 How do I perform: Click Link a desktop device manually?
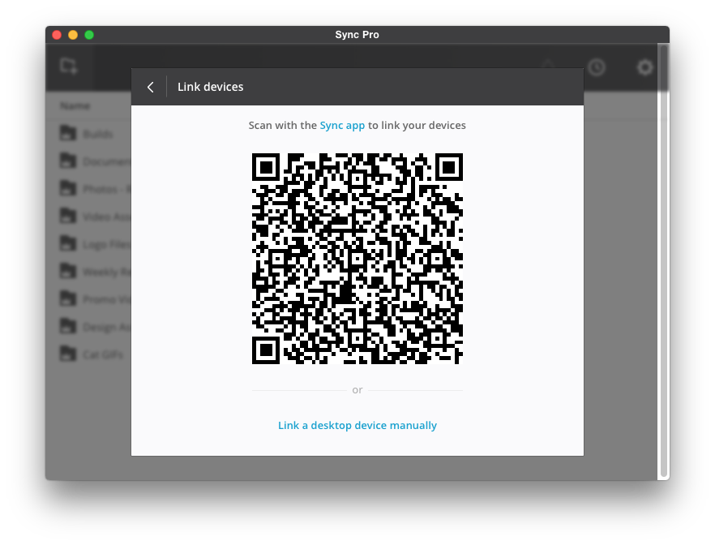pyautogui.click(x=357, y=425)
